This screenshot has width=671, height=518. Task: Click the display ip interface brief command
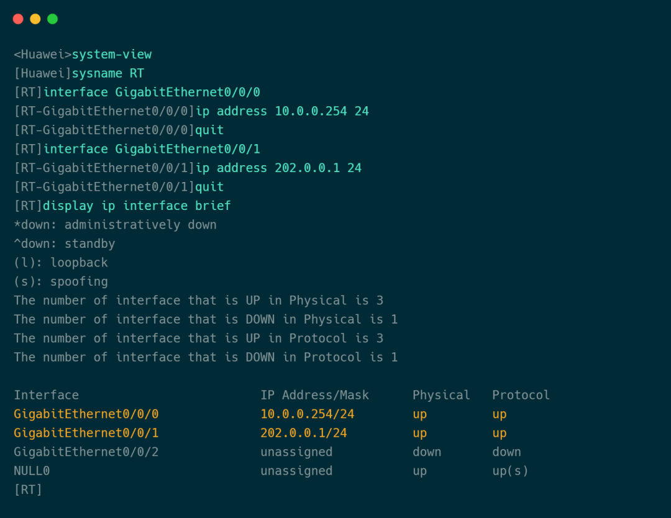pyautogui.click(x=137, y=206)
